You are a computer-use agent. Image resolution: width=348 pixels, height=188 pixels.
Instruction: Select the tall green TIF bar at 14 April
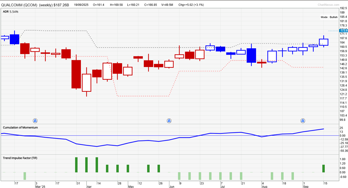click(97, 165)
